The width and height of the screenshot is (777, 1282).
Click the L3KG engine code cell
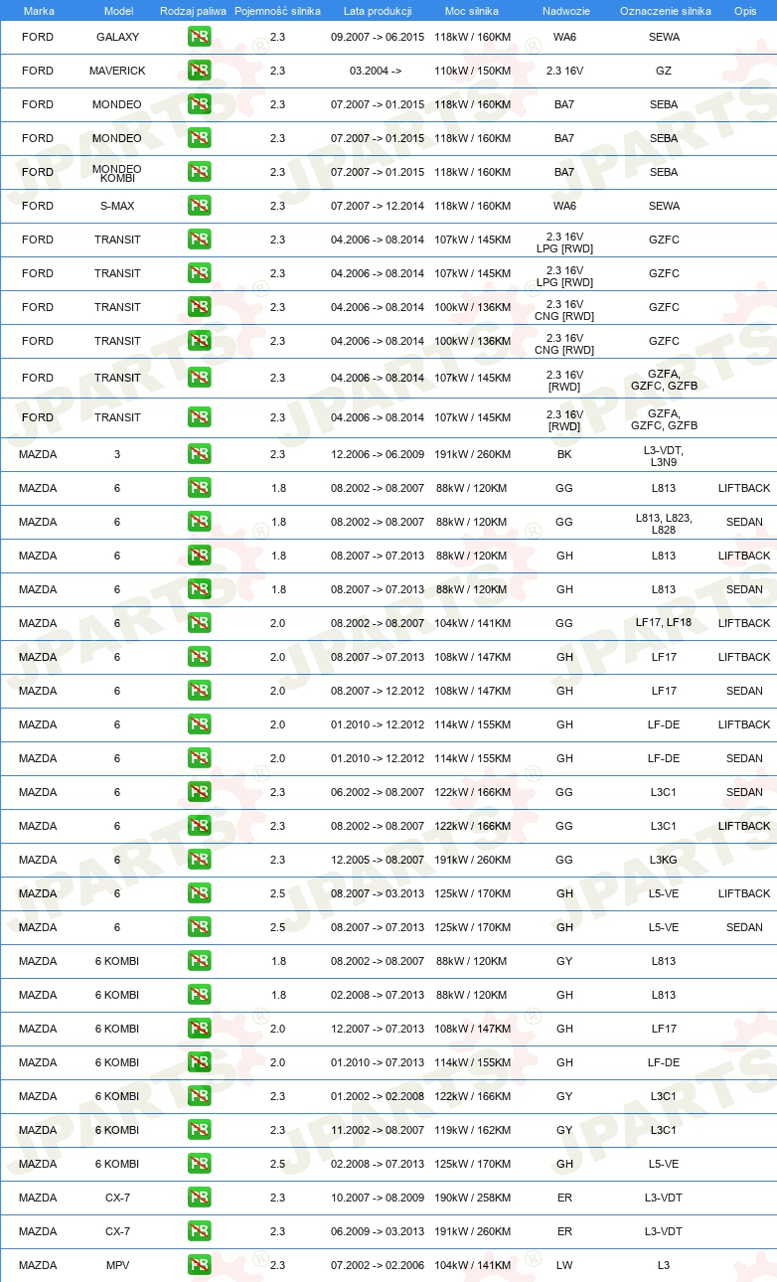coord(664,860)
